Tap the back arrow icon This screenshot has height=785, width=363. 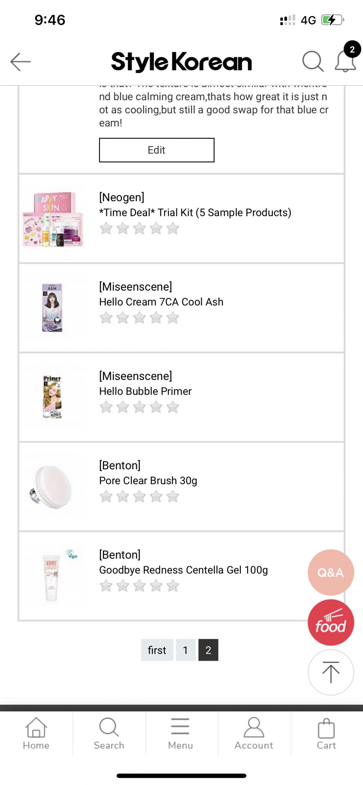tap(20, 61)
